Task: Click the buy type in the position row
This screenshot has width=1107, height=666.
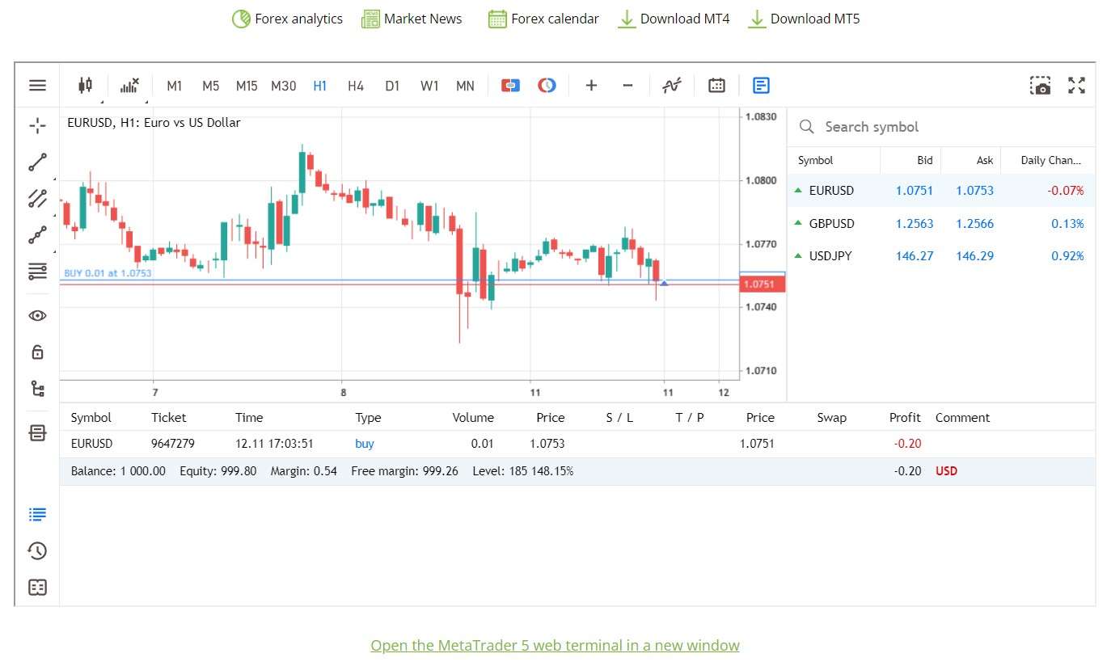Action: pos(365,444)
